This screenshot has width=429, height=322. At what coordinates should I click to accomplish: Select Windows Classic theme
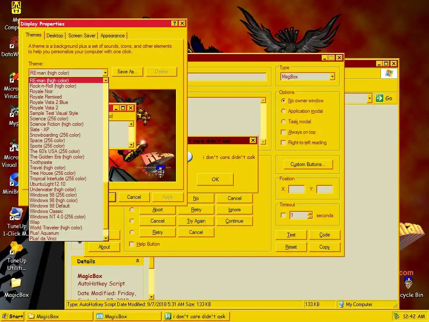pyautogui.click(x=46, y=211)
